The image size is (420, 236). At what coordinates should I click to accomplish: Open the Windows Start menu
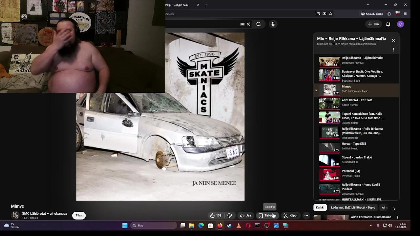pyautogui.click(x=125, y=226)
